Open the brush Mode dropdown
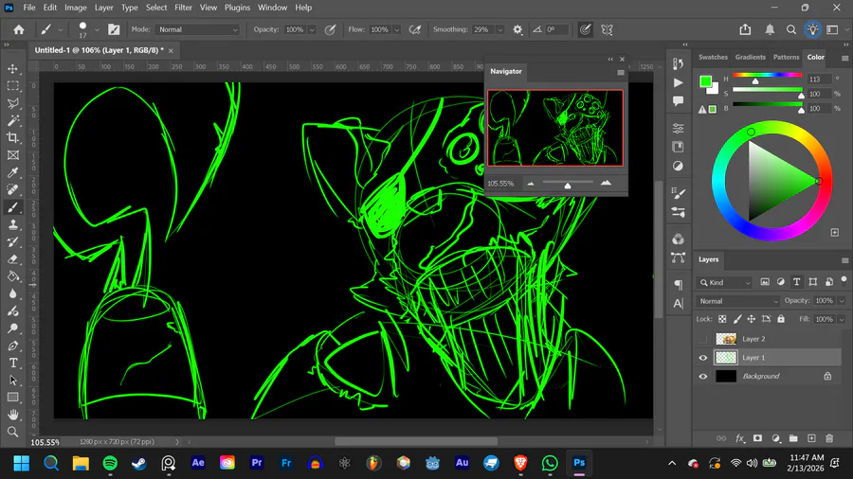This screenshot has height=479, width=853. pyautogui.click(x=197, y=29)
